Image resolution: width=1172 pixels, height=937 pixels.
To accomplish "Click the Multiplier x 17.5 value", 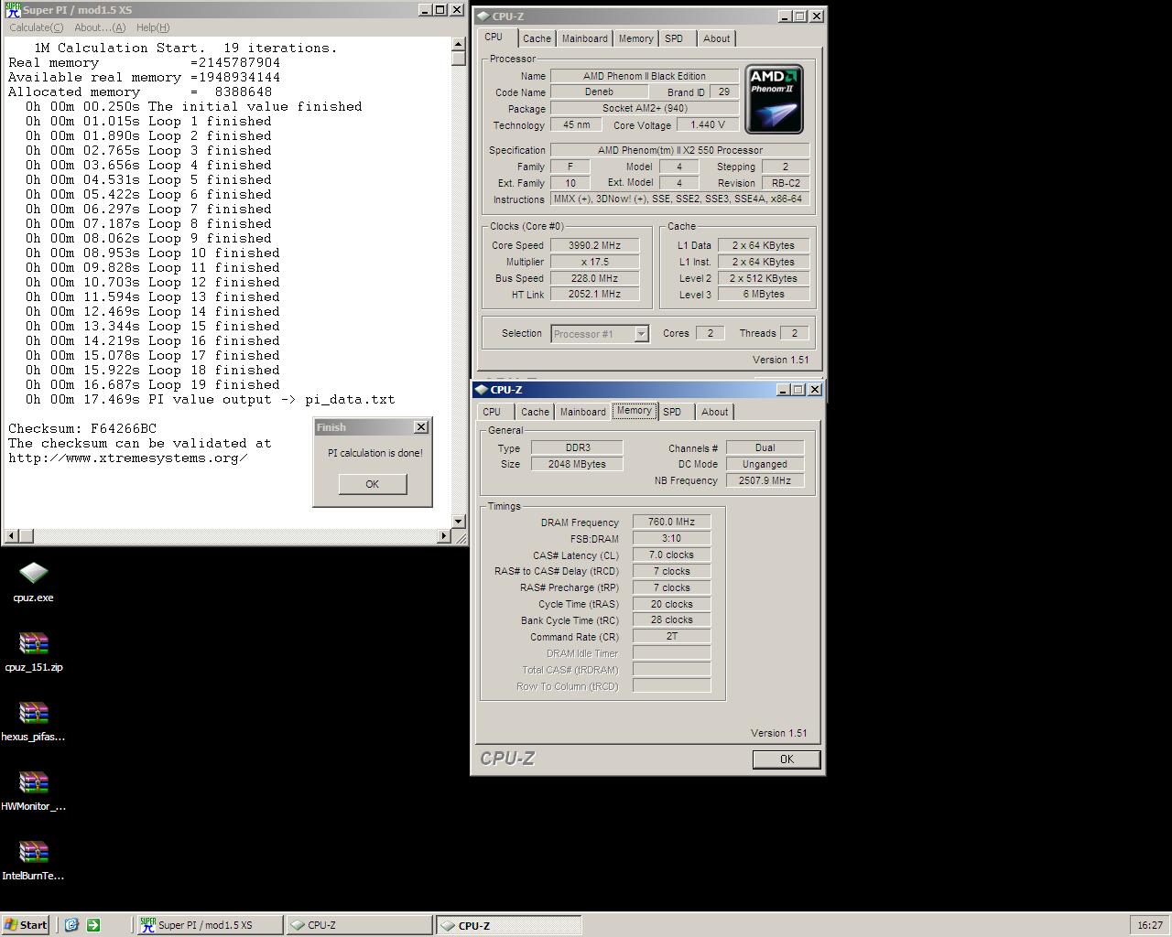I will click(594, 262).
